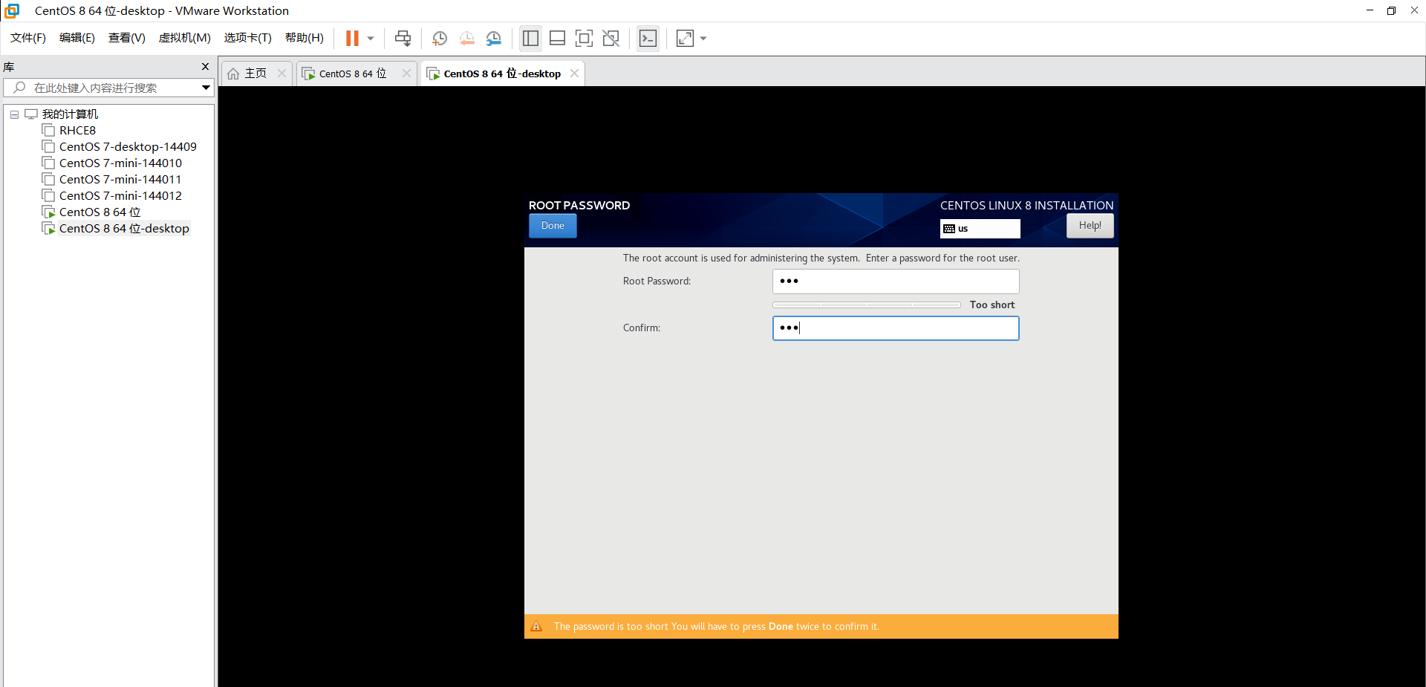Click the Done button
The height and width of the screenshot is (687, 1426).
(x=553, y=226)
